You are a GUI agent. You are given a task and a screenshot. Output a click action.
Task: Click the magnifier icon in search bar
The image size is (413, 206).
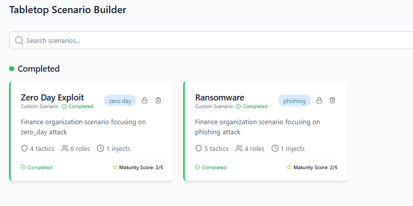[x=19, y=40]
